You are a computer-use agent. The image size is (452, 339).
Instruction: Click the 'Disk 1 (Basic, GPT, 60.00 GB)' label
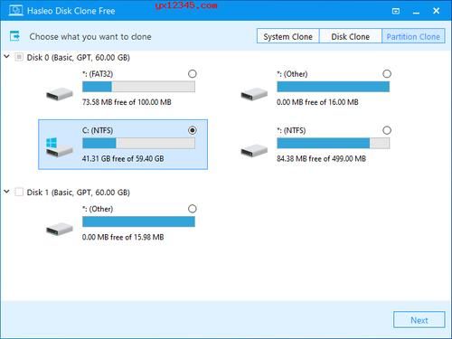(x=79, y=193)
